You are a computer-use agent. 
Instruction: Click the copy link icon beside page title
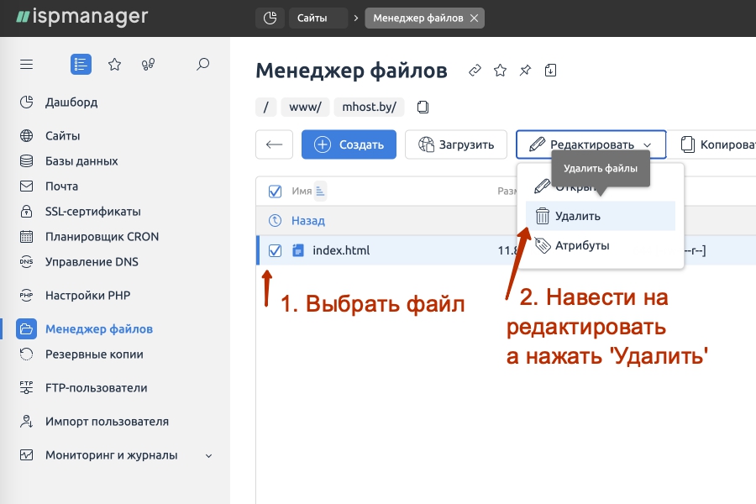[474, 71]
